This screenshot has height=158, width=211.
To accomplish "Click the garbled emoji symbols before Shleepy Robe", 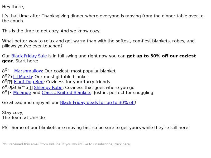I will pyautogui.click(x=17, y=88).
